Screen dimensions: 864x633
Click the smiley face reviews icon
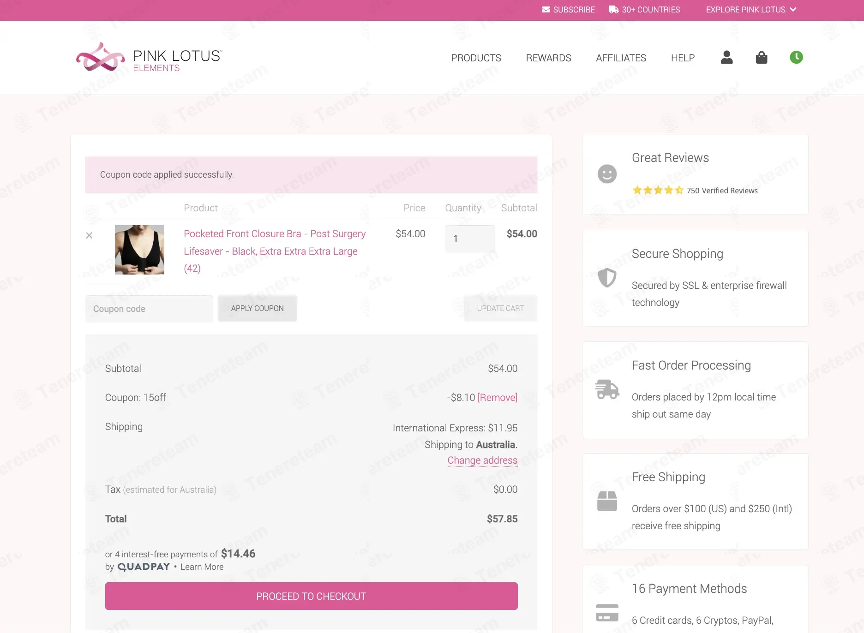click(x=607, y=174)
